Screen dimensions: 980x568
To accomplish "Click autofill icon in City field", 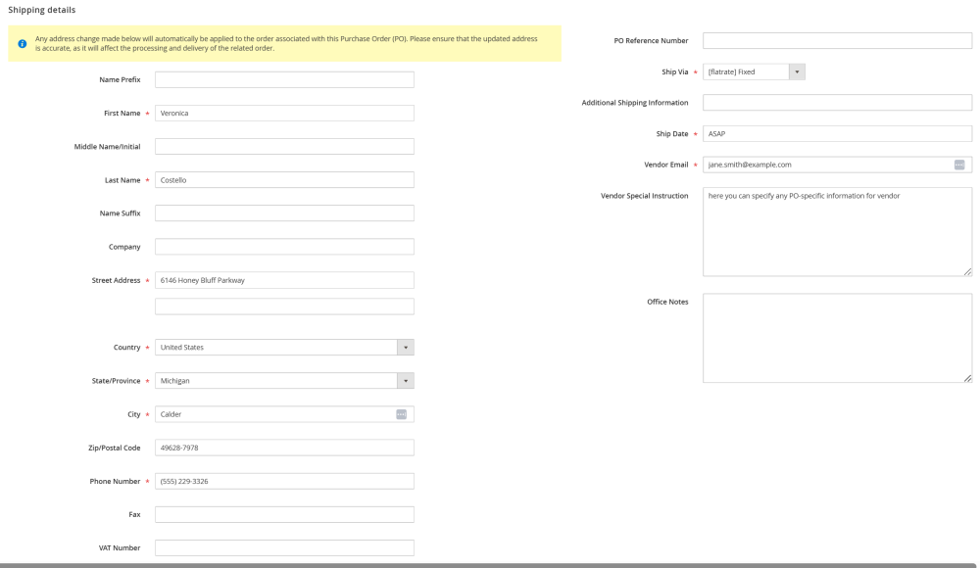I will pos(401,414).
